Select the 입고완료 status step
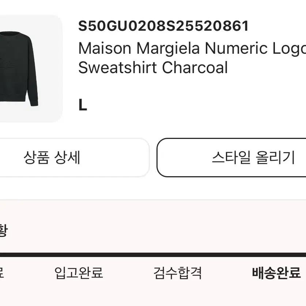The image size is (306, 306). tap(79, 272)
